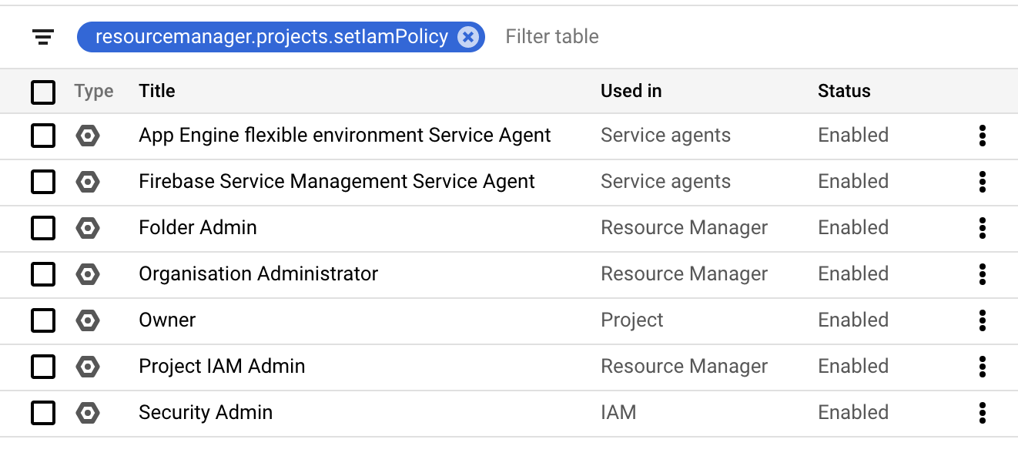Open actions menu for Security Admin row
The height and width of the screenshot is (456, 1018).
click(982, 413)
